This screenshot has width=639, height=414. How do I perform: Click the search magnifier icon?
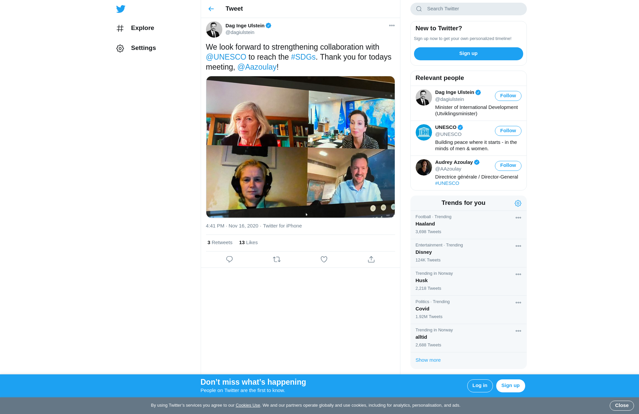[x=419, y=9]
